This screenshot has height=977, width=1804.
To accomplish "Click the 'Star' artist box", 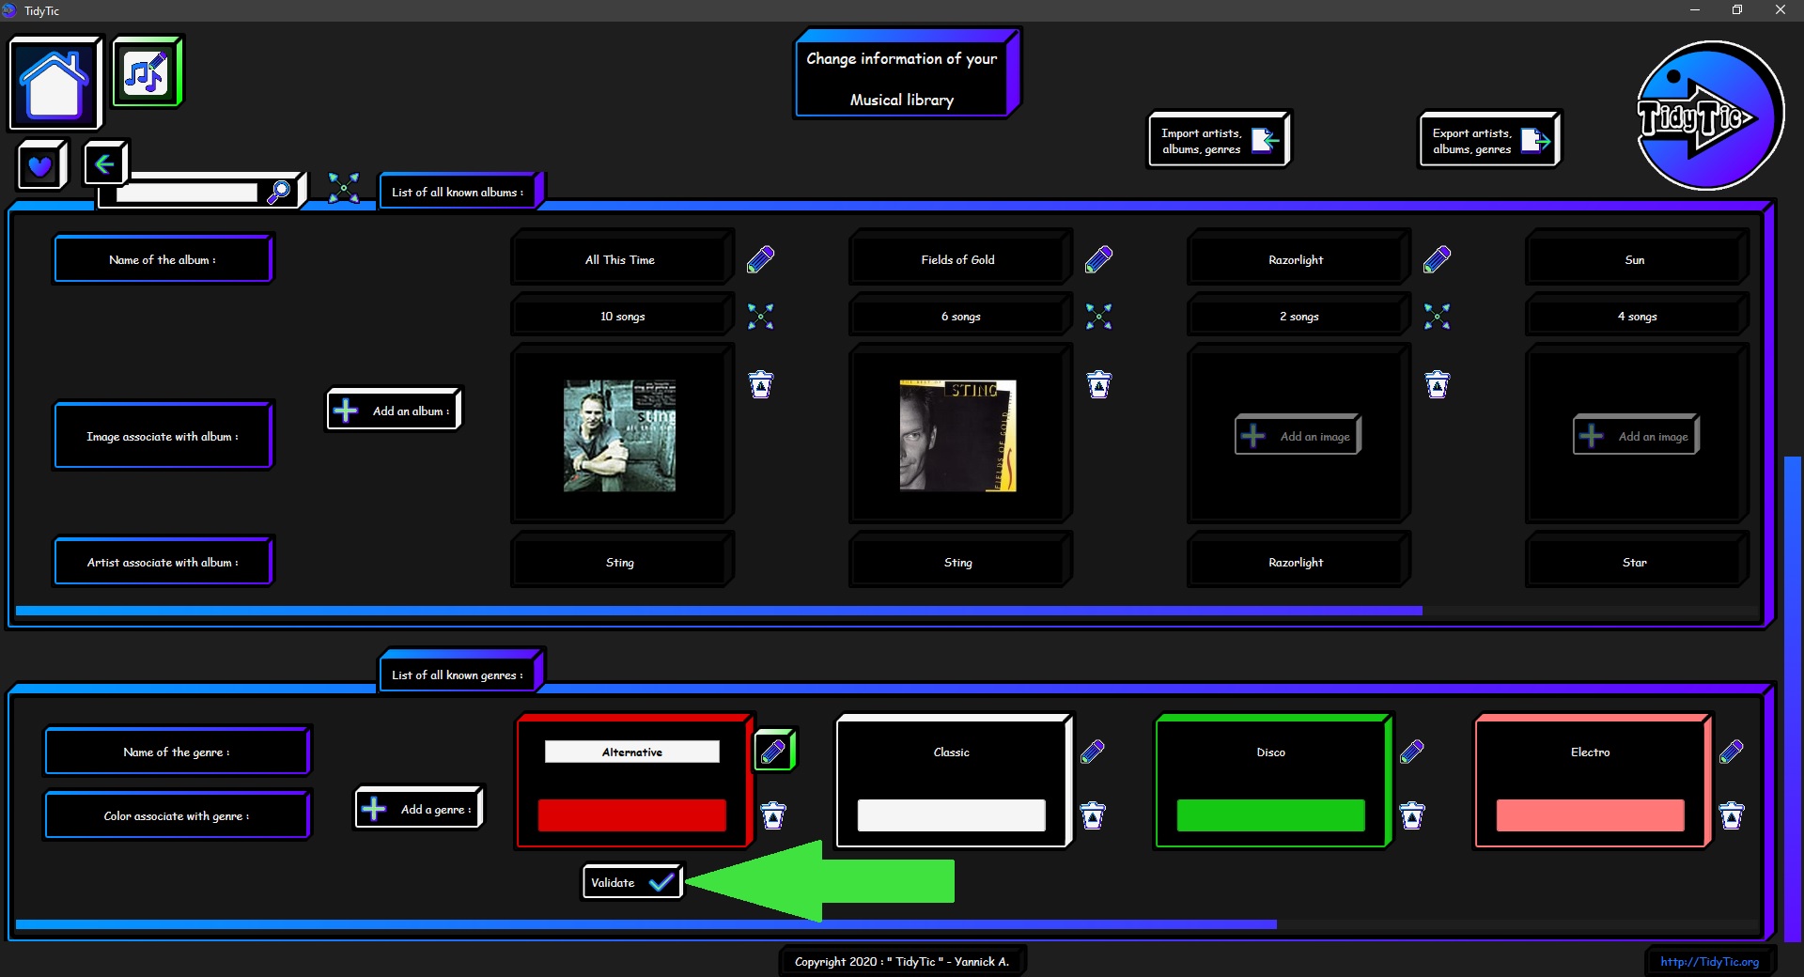I will click(x=1635, y=562).
